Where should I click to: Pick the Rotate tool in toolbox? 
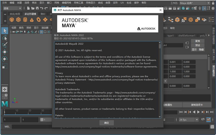tap(5, 59)
